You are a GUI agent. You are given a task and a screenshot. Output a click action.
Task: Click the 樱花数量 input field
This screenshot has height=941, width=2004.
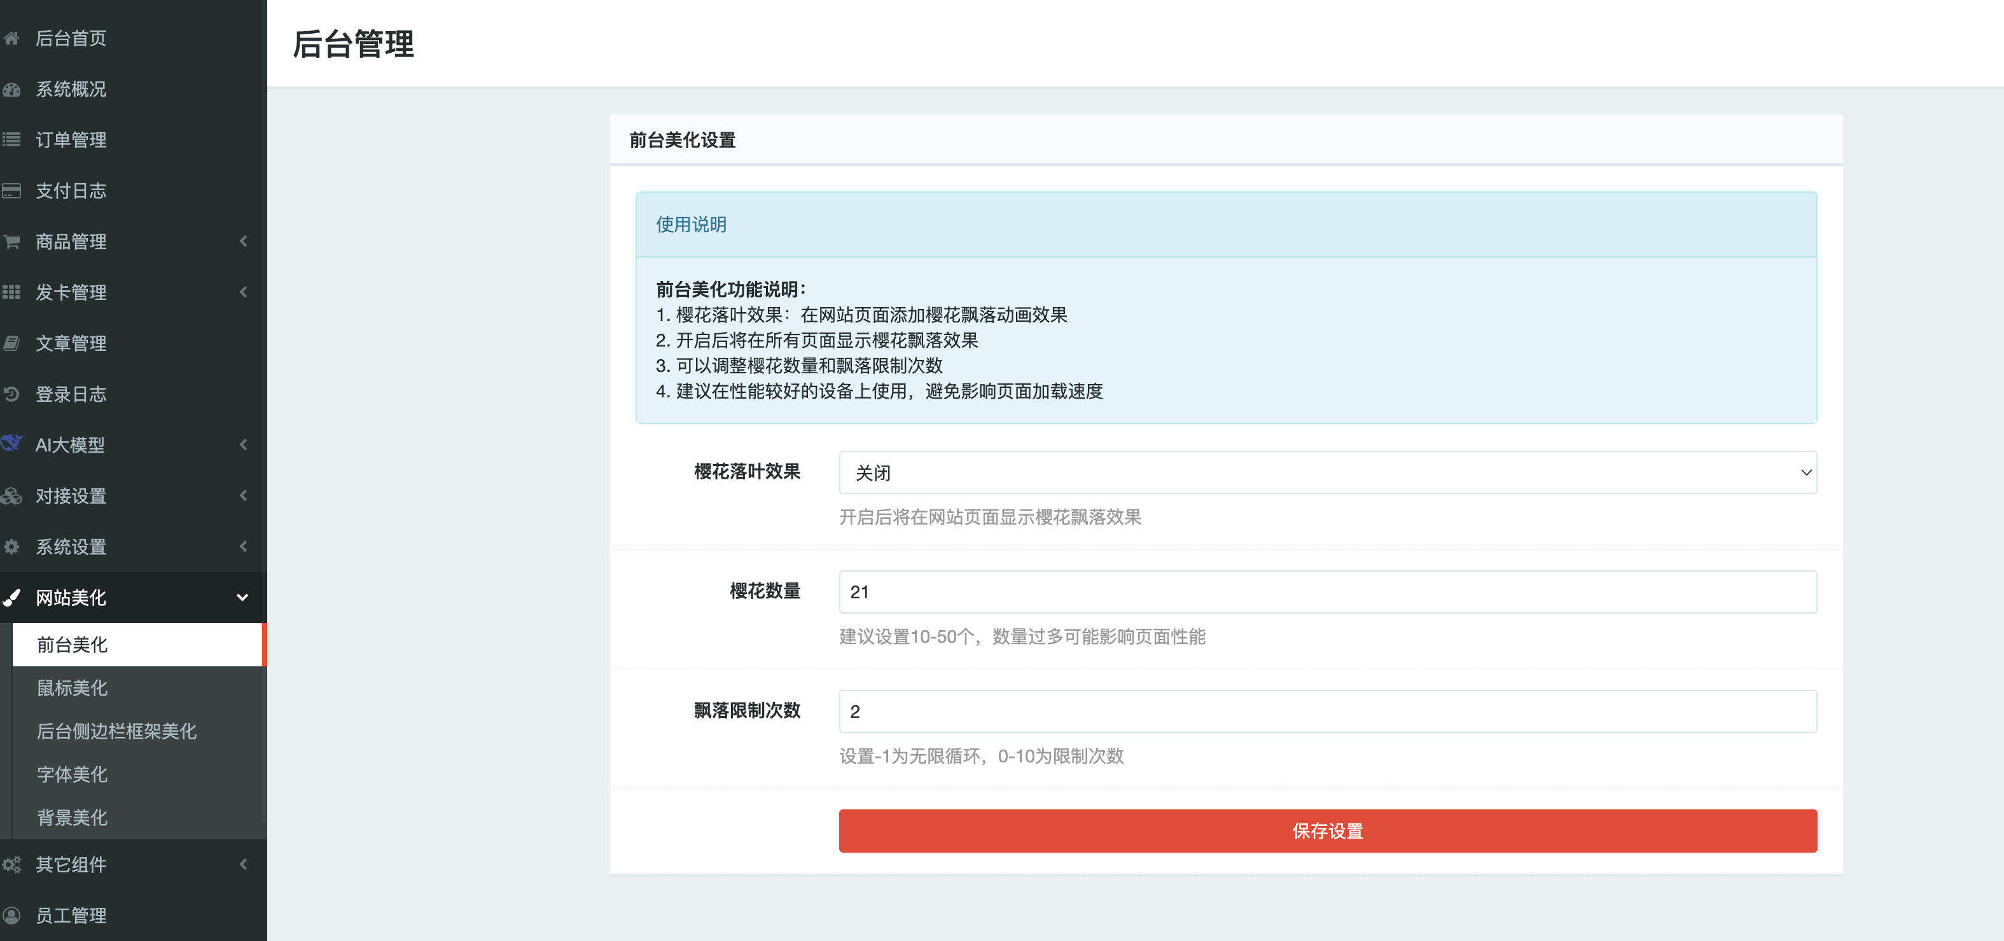coord(1326,591)
